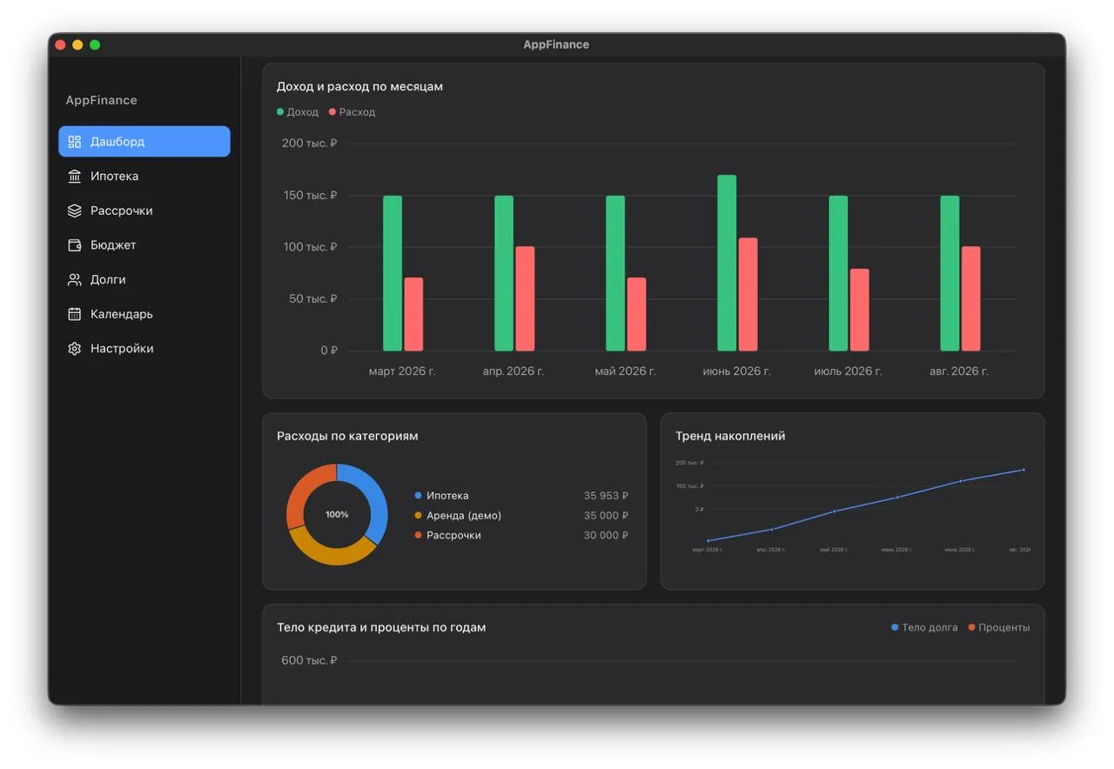The height and width of the screenshot is (769, 1114).
Task: Click the Рассрочки label in expense categories
Action: click(x=453, y=535)
